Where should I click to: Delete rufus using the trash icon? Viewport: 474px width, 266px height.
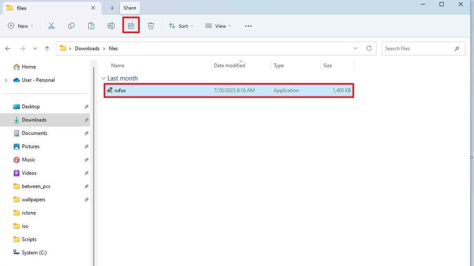point(151,26)
